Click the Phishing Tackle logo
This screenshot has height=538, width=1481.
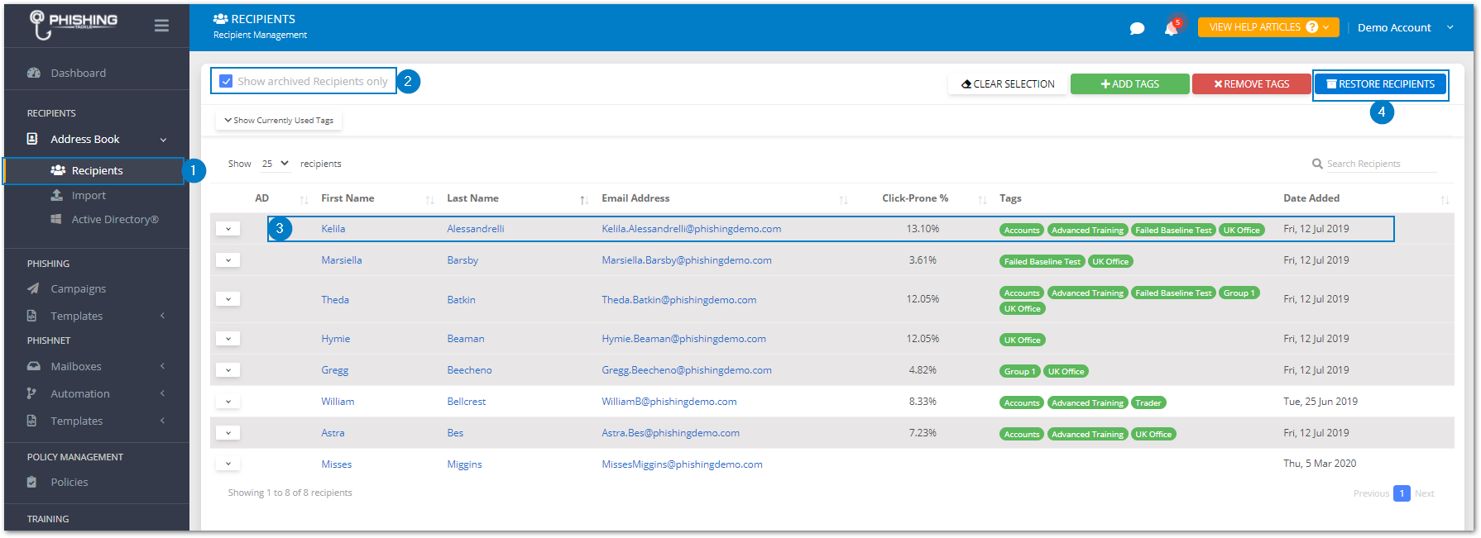pos(73,25)
